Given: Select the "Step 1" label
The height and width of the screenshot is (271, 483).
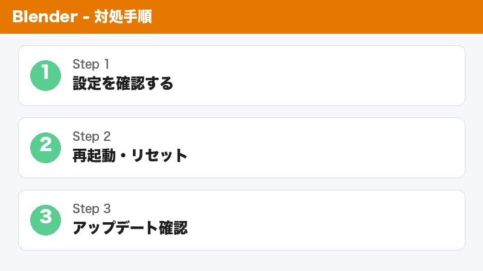Looking at the screenshot, I should 91,64.
